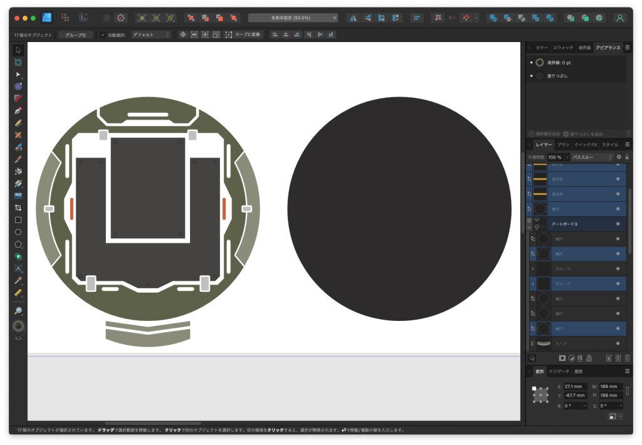Choose the Artistic Text tool
The height and width of the screenshot is (445, 642).
point(18,268)
